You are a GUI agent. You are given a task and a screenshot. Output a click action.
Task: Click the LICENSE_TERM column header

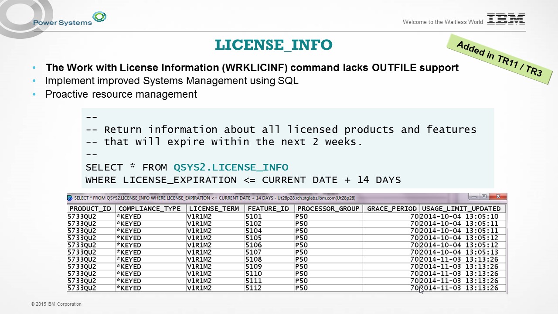(x=215, y=209)
